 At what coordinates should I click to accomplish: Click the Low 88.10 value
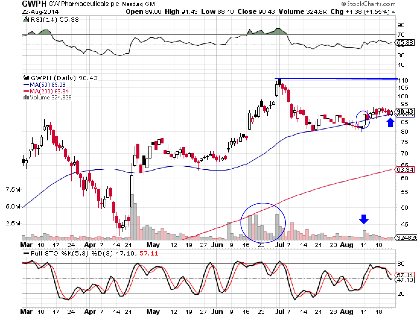click(x=217, y=12)
